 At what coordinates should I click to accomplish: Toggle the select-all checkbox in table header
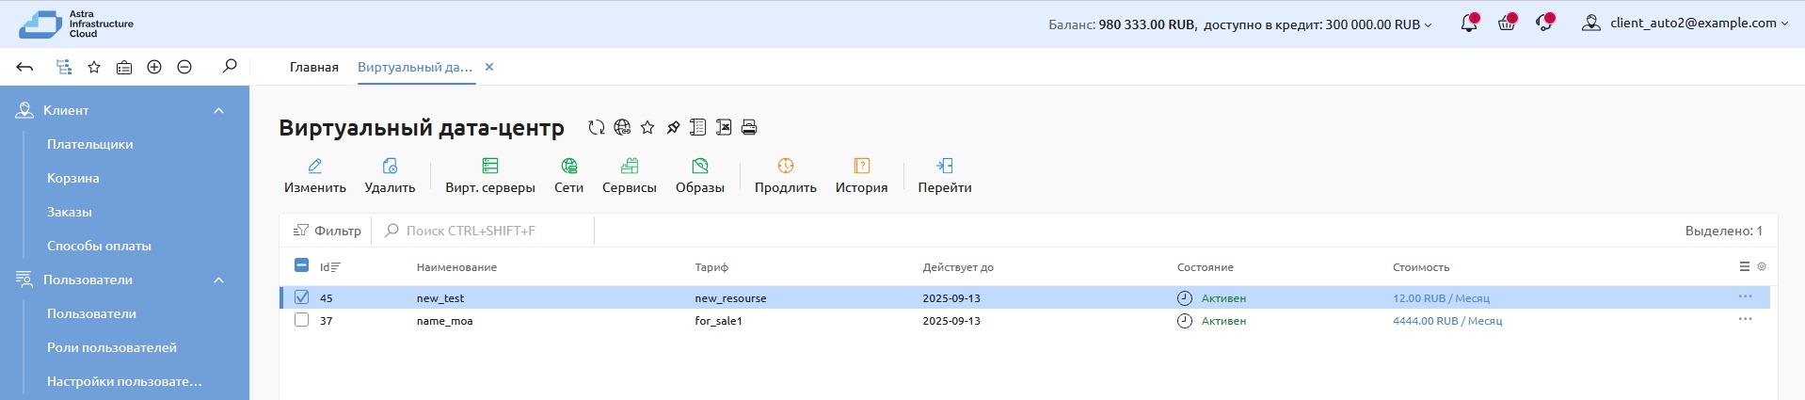click(301, 265)
